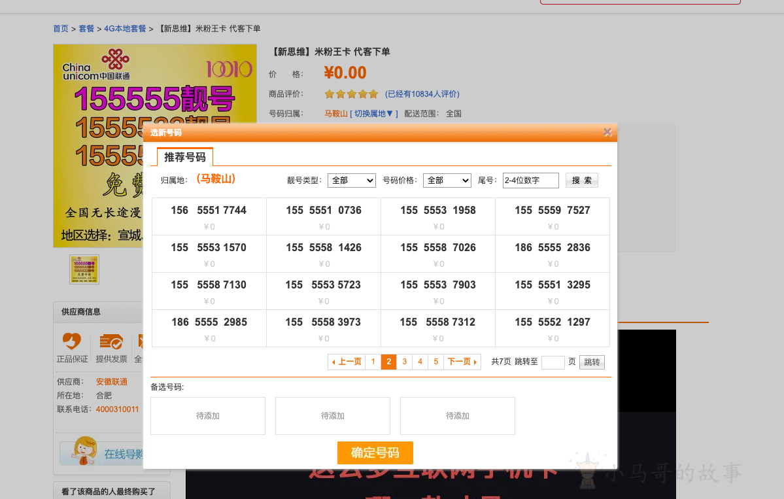This screenshot has height=499, width=784.
Task: Pick number 155 5553 7903
Action: click(x=438, y=291)
